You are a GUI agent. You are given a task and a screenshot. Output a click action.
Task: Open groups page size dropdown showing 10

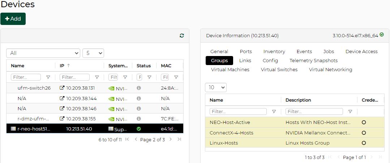tap(215, 87)
